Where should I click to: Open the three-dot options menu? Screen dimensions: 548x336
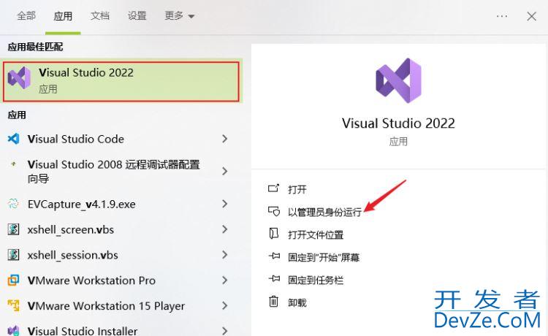(502, 16)
